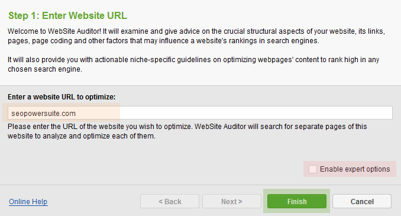Click the 'Enter a website URL to optimize' label
Image resolution: width=401 pixels, height=216 pixels.
pyautogui.click(x=62, y=97)
